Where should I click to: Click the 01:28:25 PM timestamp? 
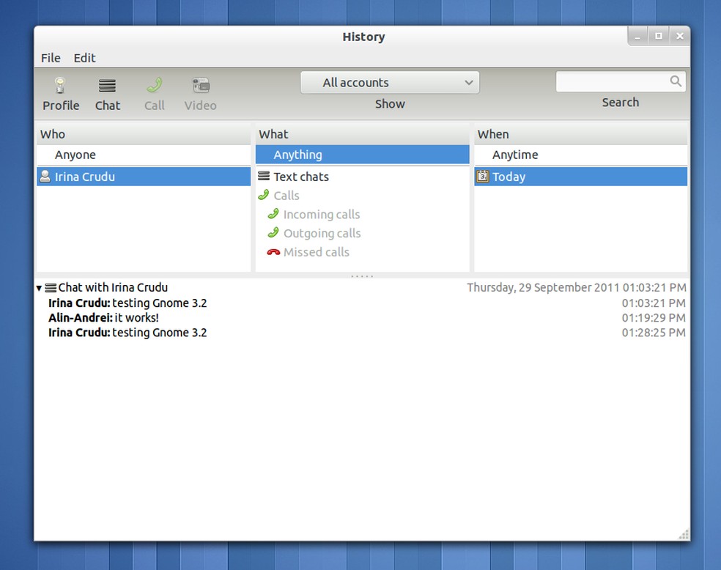coord(654,333)
